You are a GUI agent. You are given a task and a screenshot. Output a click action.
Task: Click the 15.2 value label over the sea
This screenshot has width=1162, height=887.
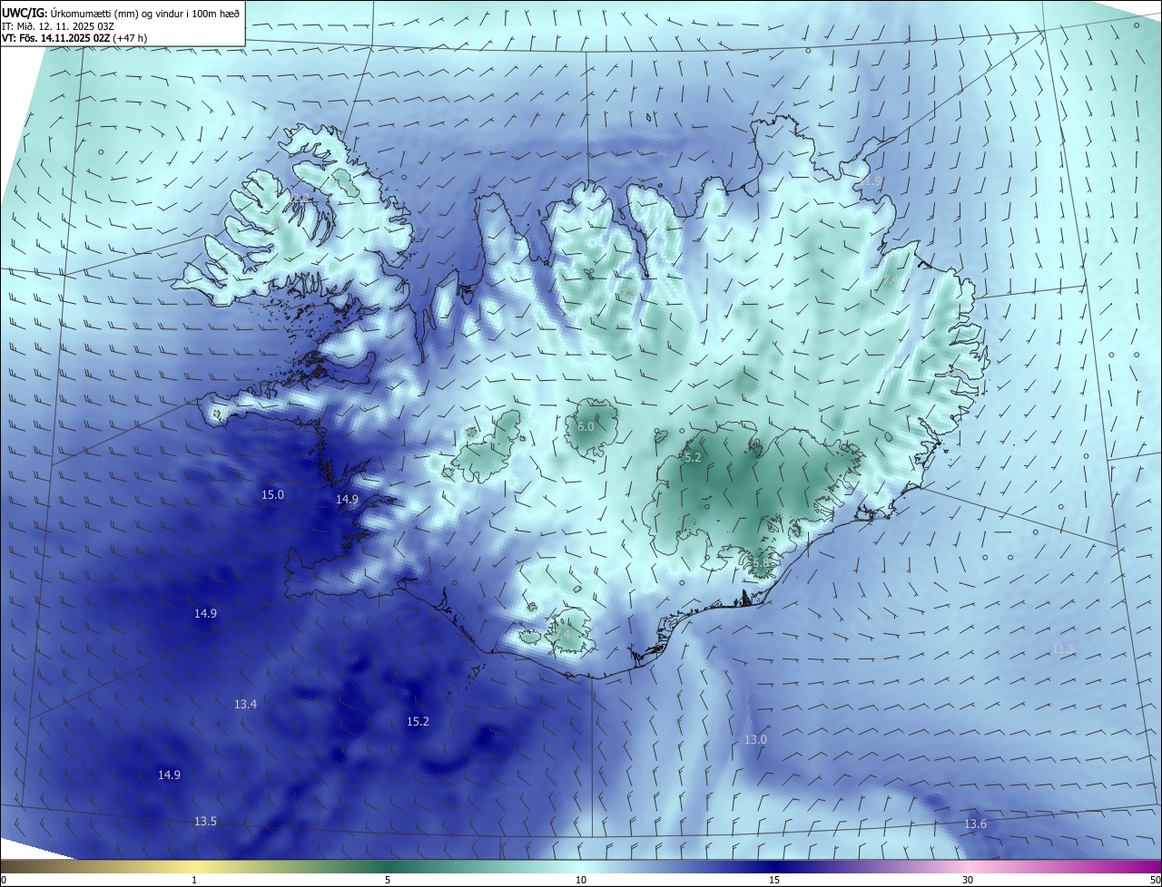[x=418, y=721]
